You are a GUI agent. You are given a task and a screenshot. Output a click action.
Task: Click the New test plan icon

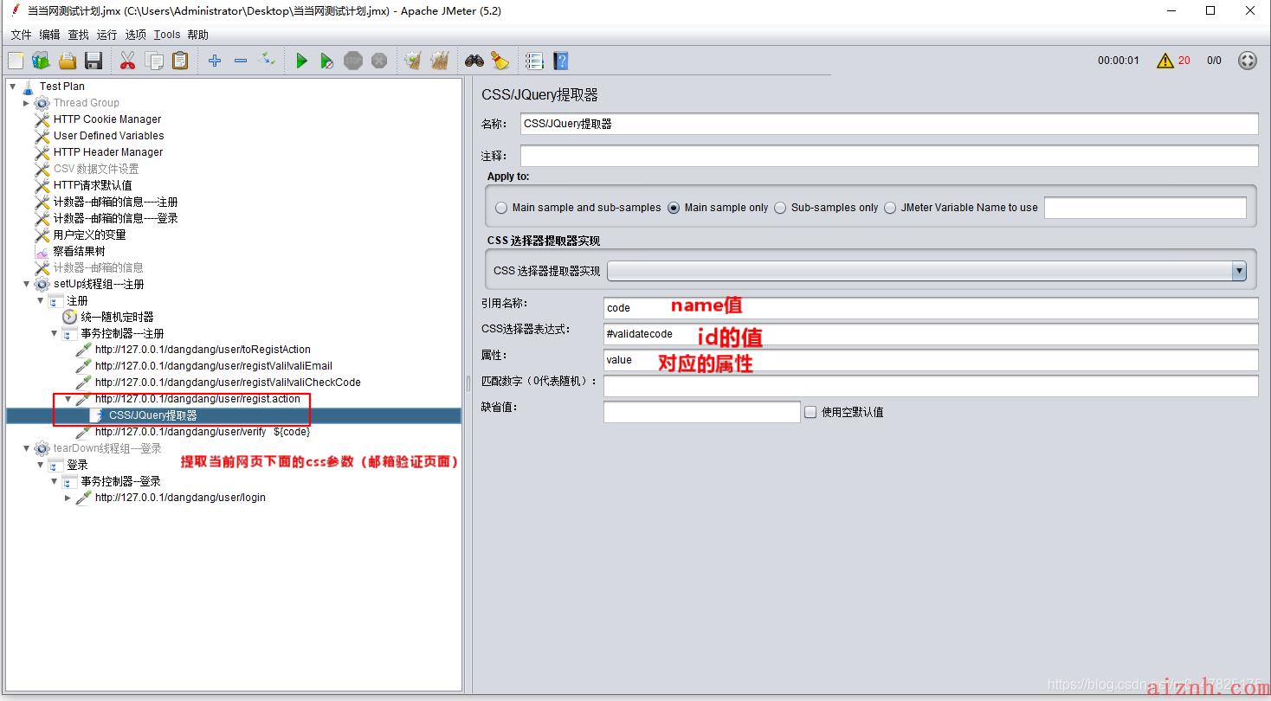coord(16,61)
